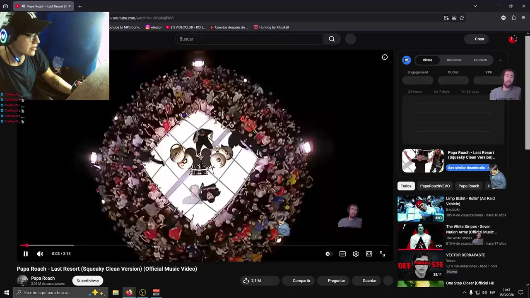This screenshot has height=298, width=530.
Task: Bookmark this page with the star icon
Action: (462, 18)
